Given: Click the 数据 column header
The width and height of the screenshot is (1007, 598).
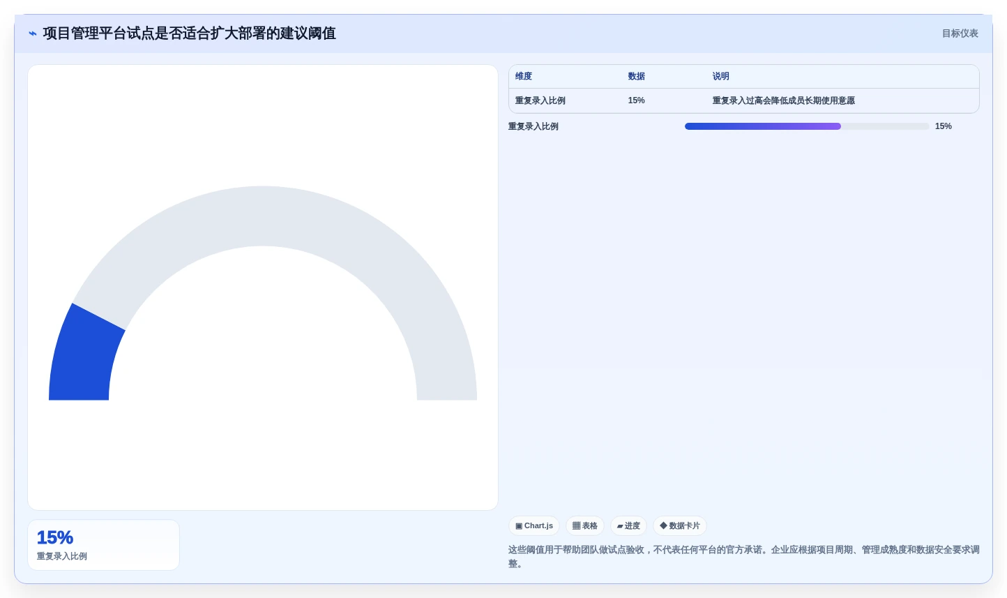Looking at the screenshot, I should click(x=637, y=77).
